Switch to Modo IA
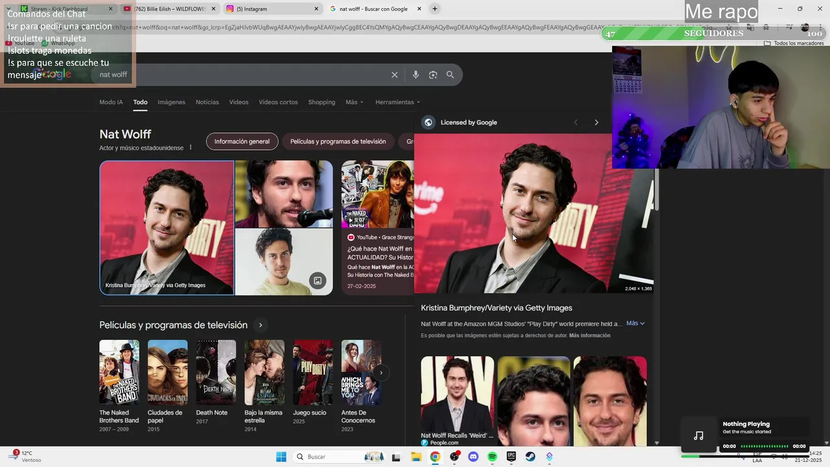This screenshot has width=830, height=467. click(x=111, y=102)
